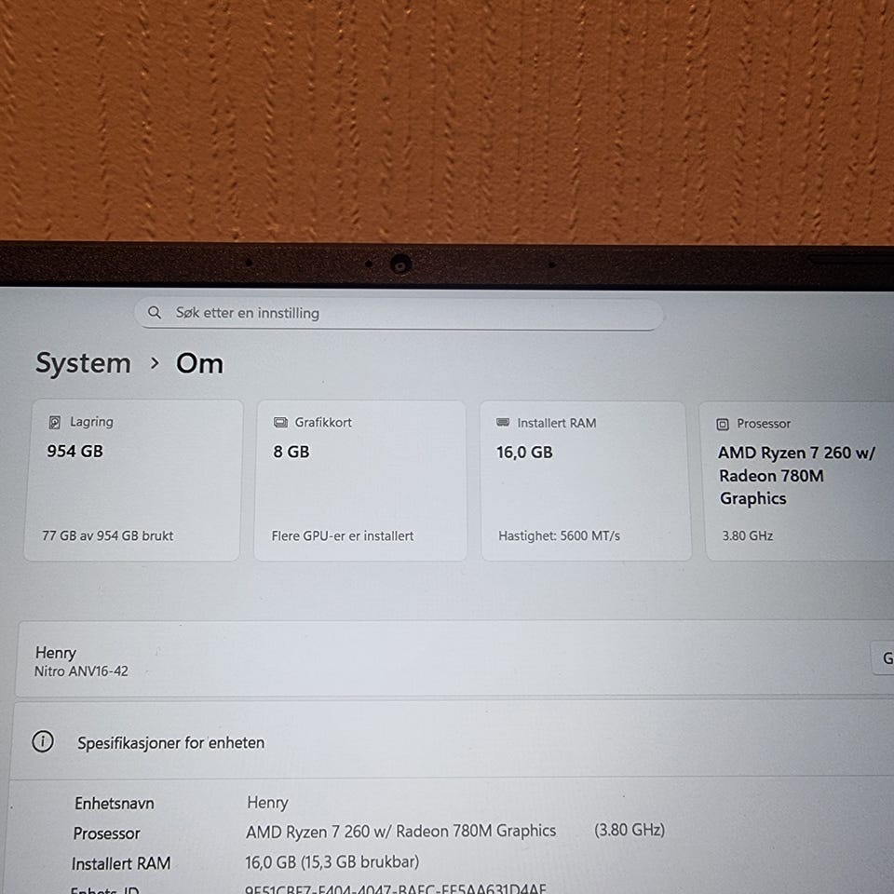Open the Grafikkort 8 GB card
The height and width of the screenshot is (894, 894).
tap(360, 481)
